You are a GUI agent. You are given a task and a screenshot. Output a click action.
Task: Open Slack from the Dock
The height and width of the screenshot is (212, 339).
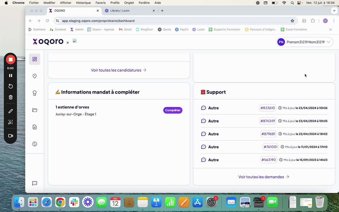pos(74,202)
